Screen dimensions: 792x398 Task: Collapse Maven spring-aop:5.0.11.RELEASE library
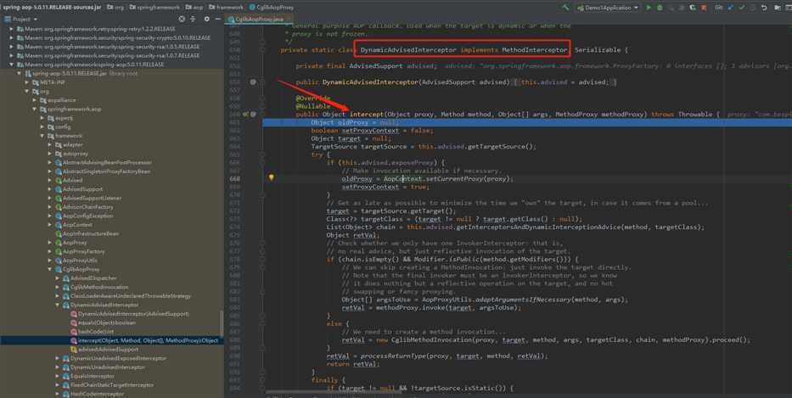coord(11,64)
